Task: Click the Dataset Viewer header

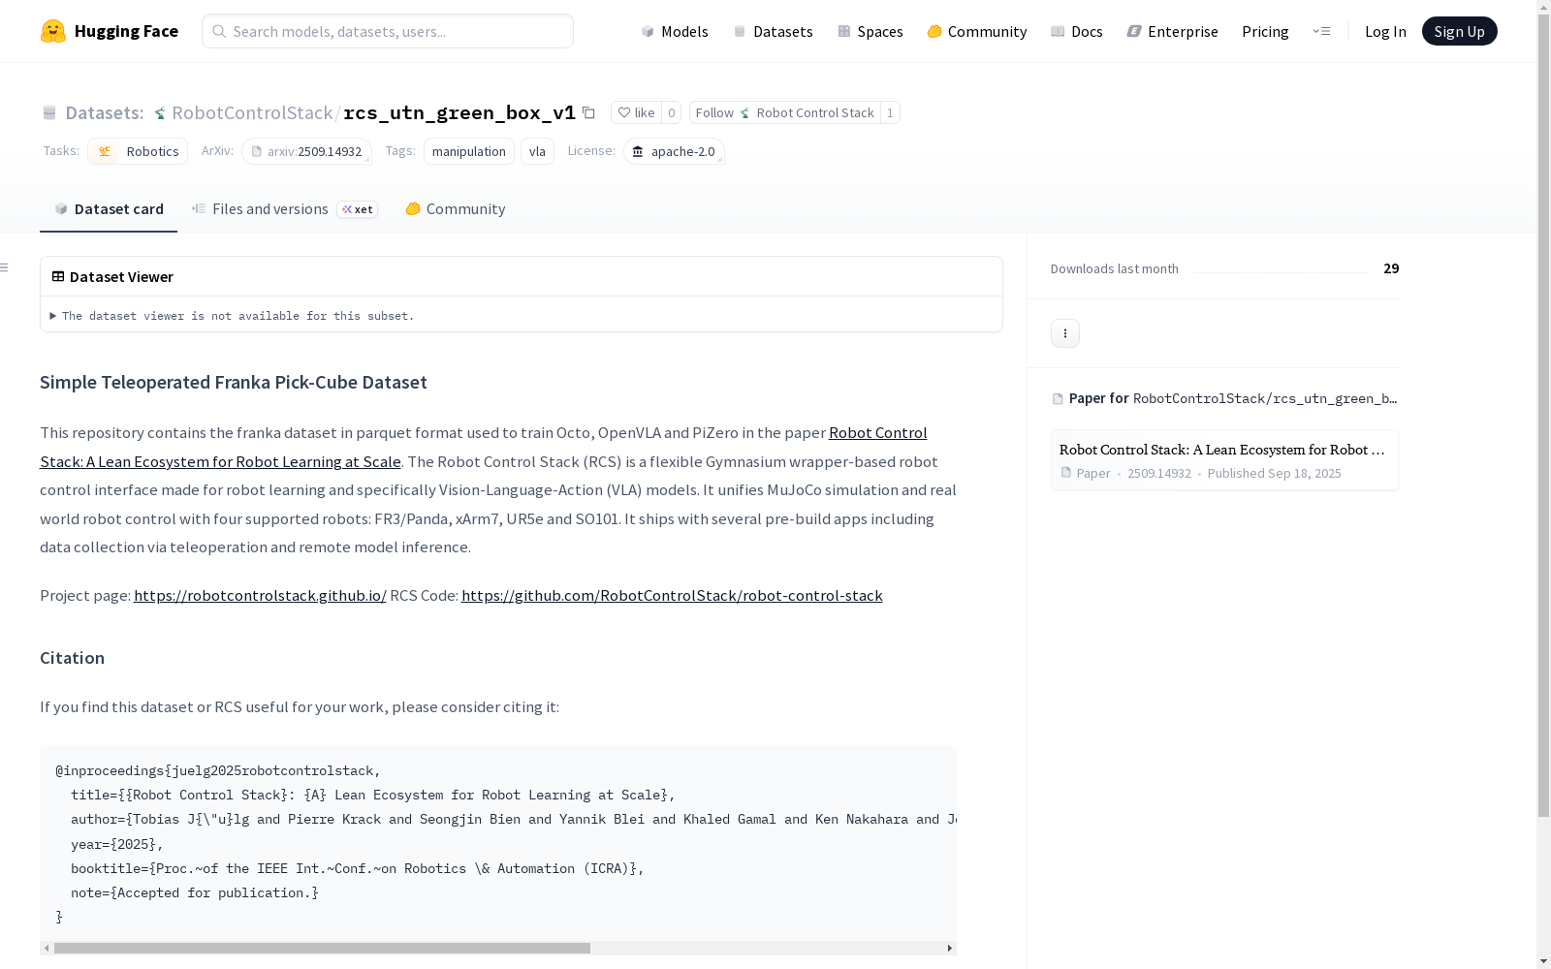Action: [x=112, y=277]
